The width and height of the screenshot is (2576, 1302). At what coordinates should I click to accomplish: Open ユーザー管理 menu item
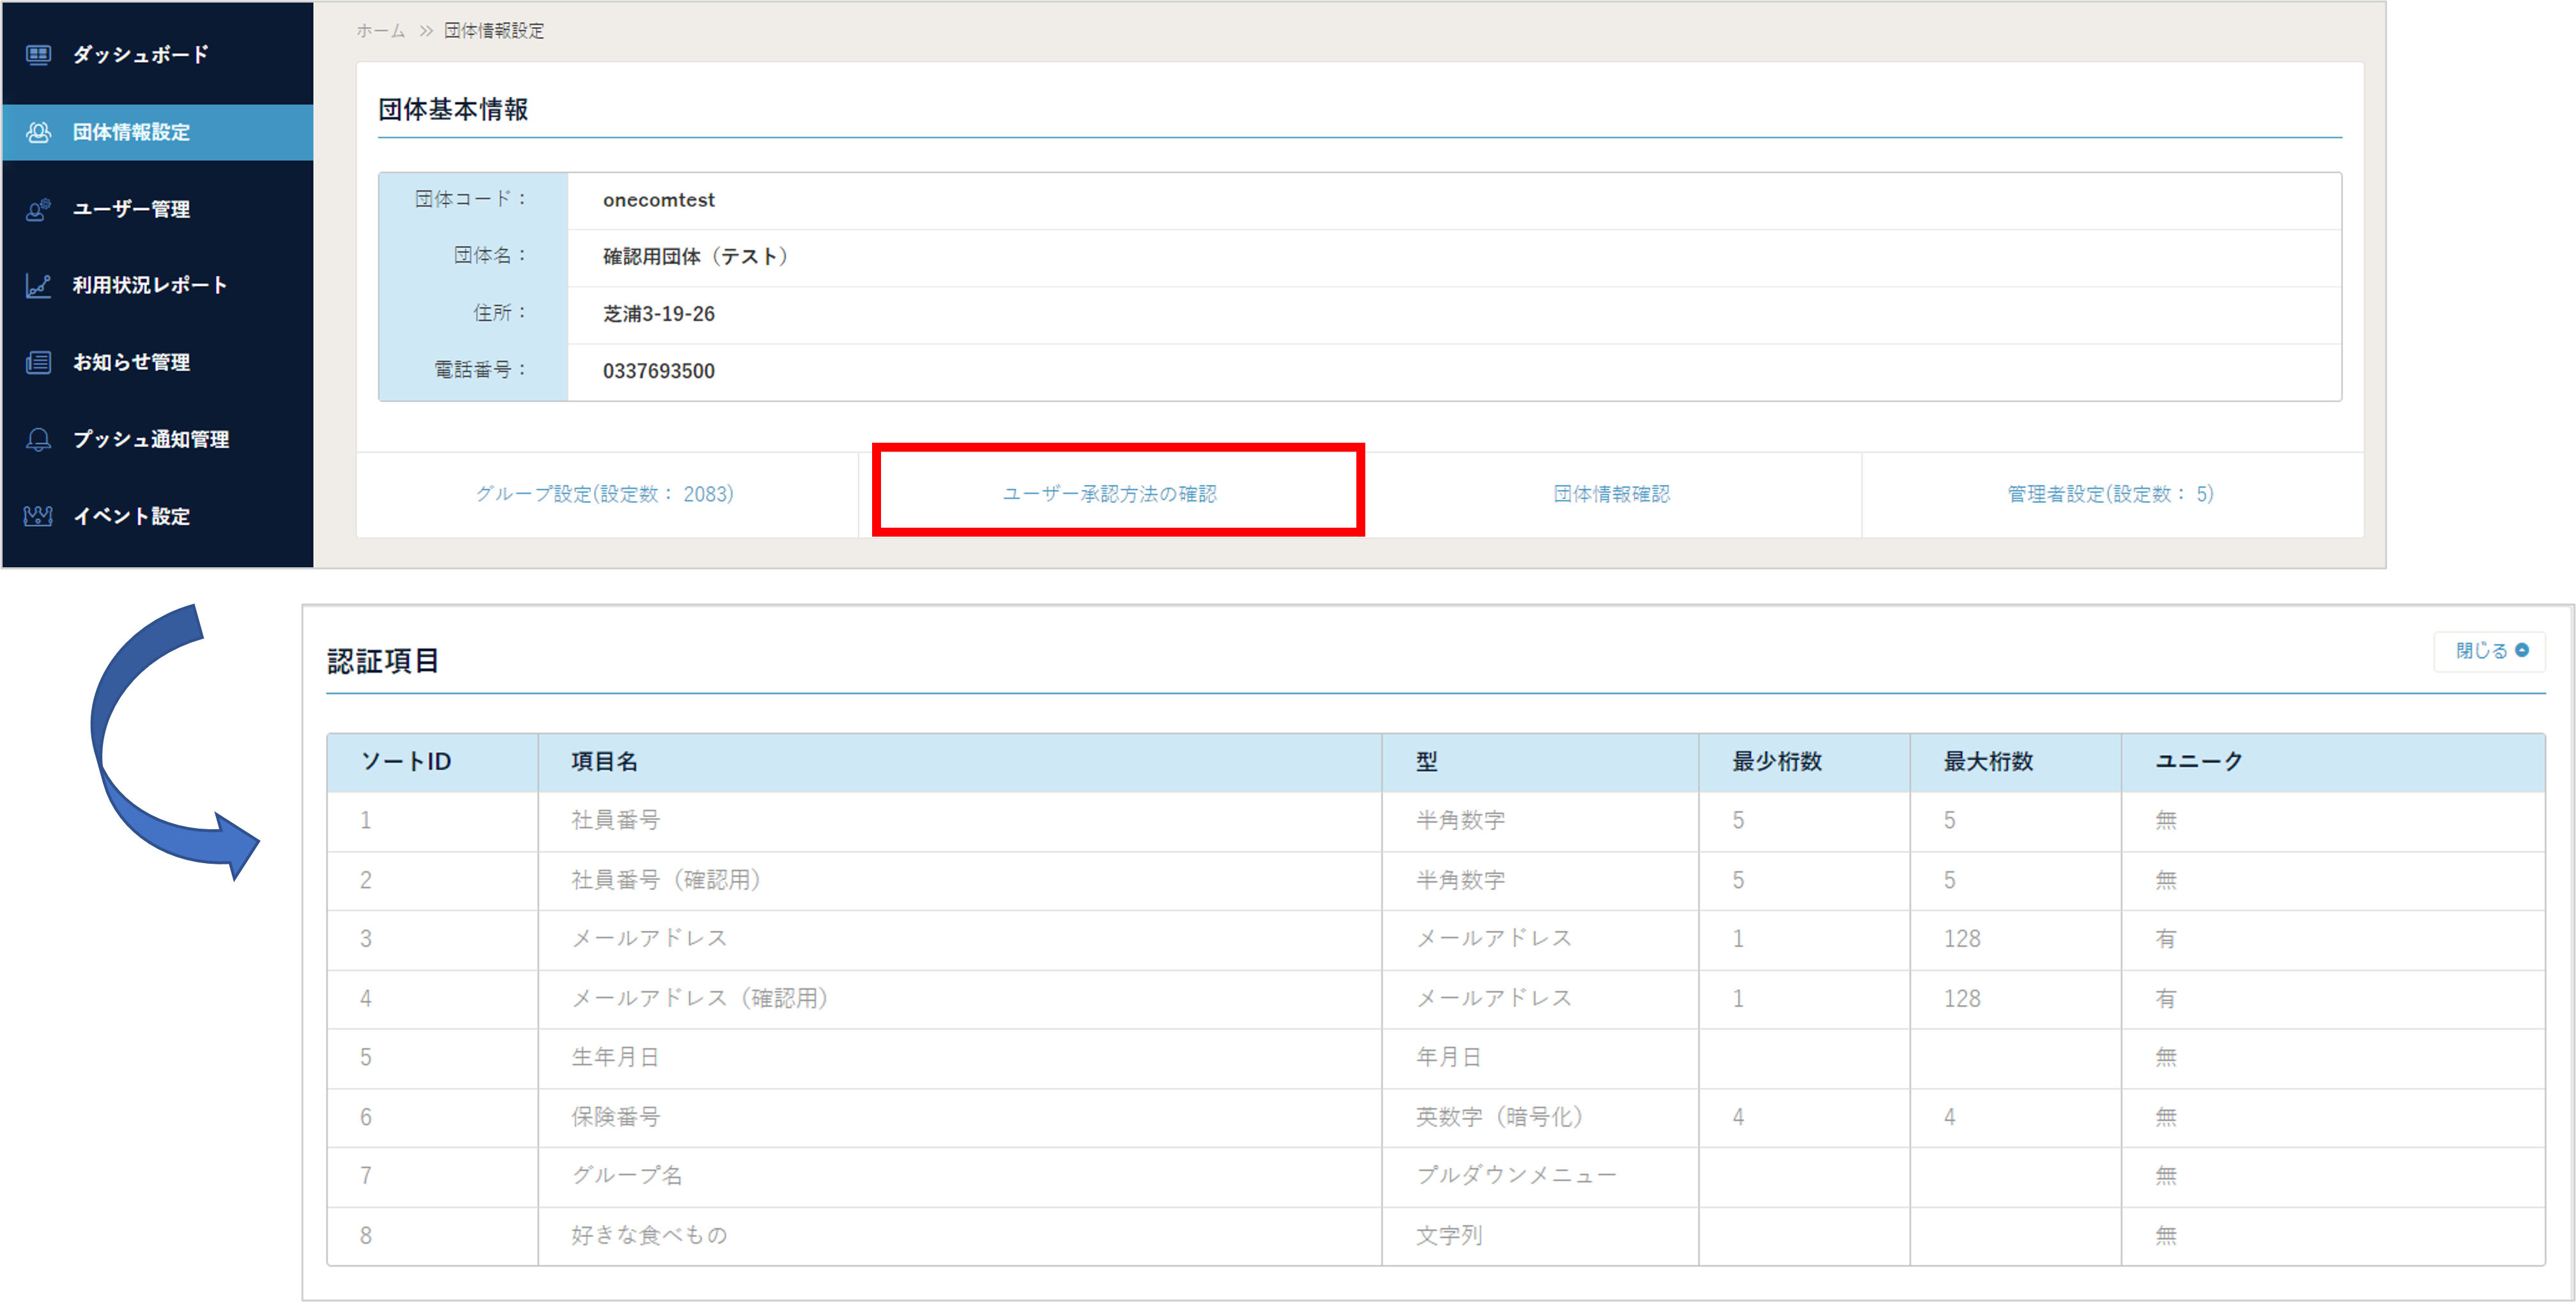point(131,209)
